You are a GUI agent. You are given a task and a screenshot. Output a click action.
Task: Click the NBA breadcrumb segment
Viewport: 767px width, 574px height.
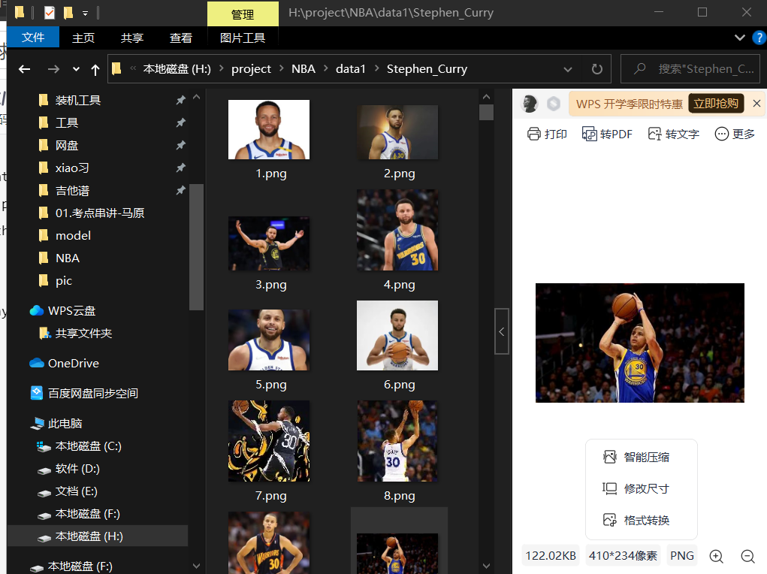(303, 69)
